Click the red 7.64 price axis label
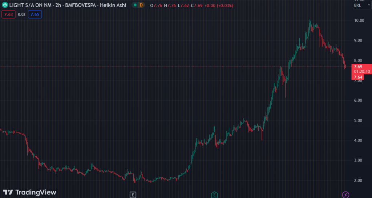Viewport: 372px width, 198px height. pyautogui.click(x=358, y=77)
